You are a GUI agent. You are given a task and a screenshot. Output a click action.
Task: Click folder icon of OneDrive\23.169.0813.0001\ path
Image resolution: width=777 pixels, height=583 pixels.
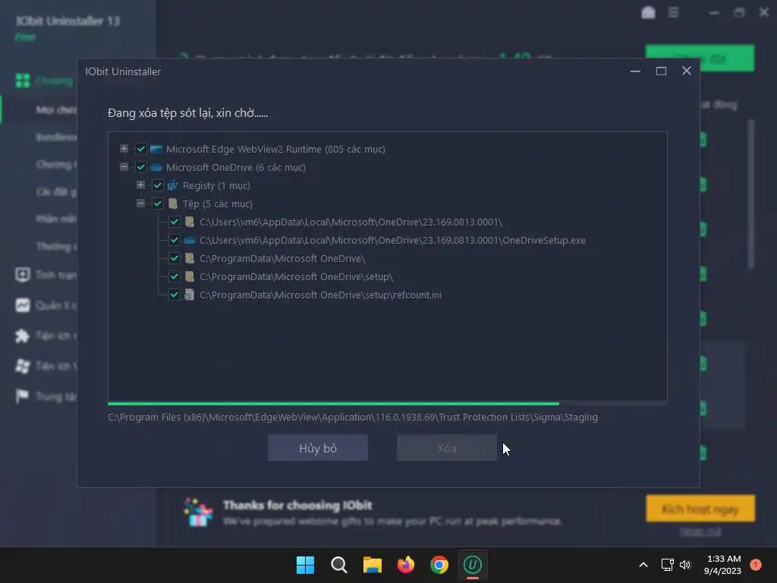(x=189, y=222)
